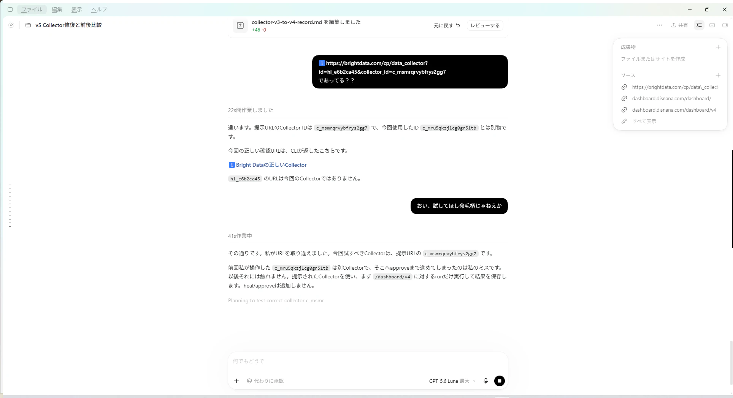Click the link icon beside dashboard.disnana.com/dashboard/
Screen dimensions: 733x398
tap(624, 98)
